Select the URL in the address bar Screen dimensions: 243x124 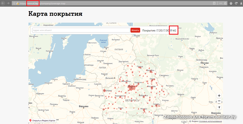[x=43, y=3]
